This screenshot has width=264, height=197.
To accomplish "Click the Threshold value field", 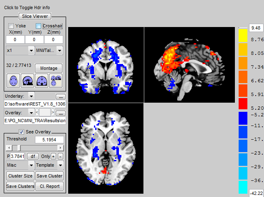I will click(49, 140).
